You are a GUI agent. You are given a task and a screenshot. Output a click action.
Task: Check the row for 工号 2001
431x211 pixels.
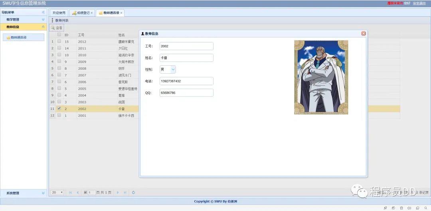coord(59,115)
